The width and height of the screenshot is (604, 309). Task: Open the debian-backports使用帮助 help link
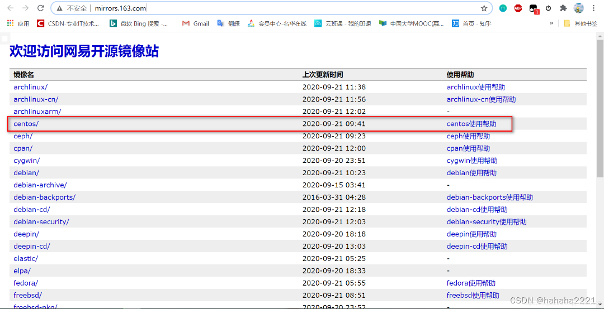[x=490, y=197]
